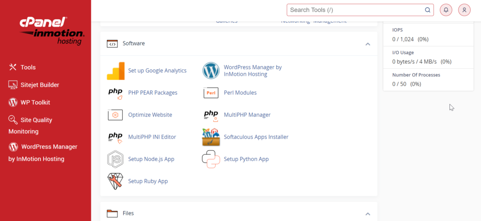
Task: Click the Setup Ruby App gem icon
Action: pyautogui.click(x=115, y=181)
